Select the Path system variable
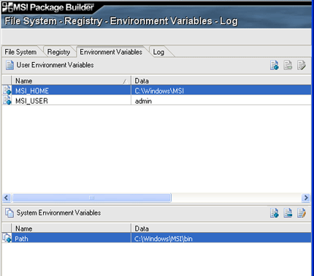Image resolution: width=314 pixels, height=276 pixels. (x=21, y=239)
